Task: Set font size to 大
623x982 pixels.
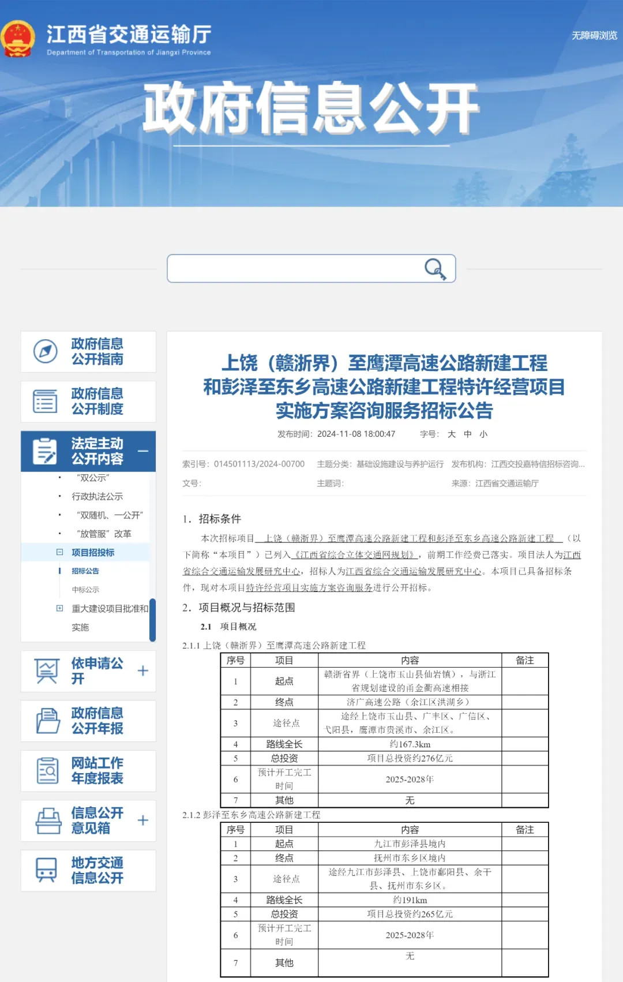Action: pyautogui.click(x=452, y=434)
